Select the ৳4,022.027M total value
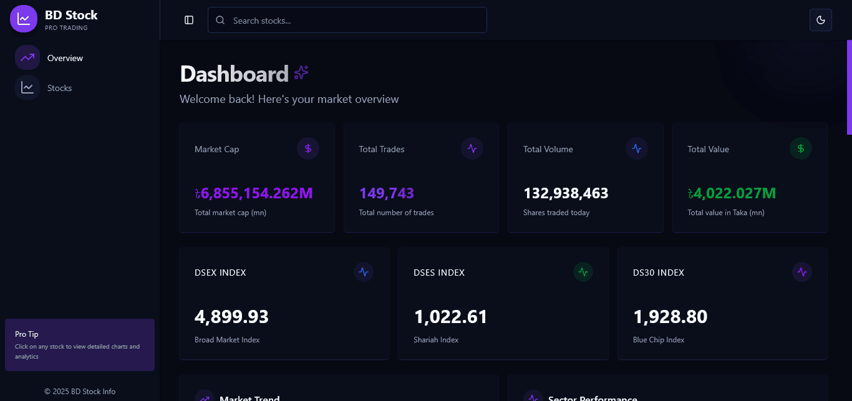This screenshot has height=401, width=852. point(732,193)
